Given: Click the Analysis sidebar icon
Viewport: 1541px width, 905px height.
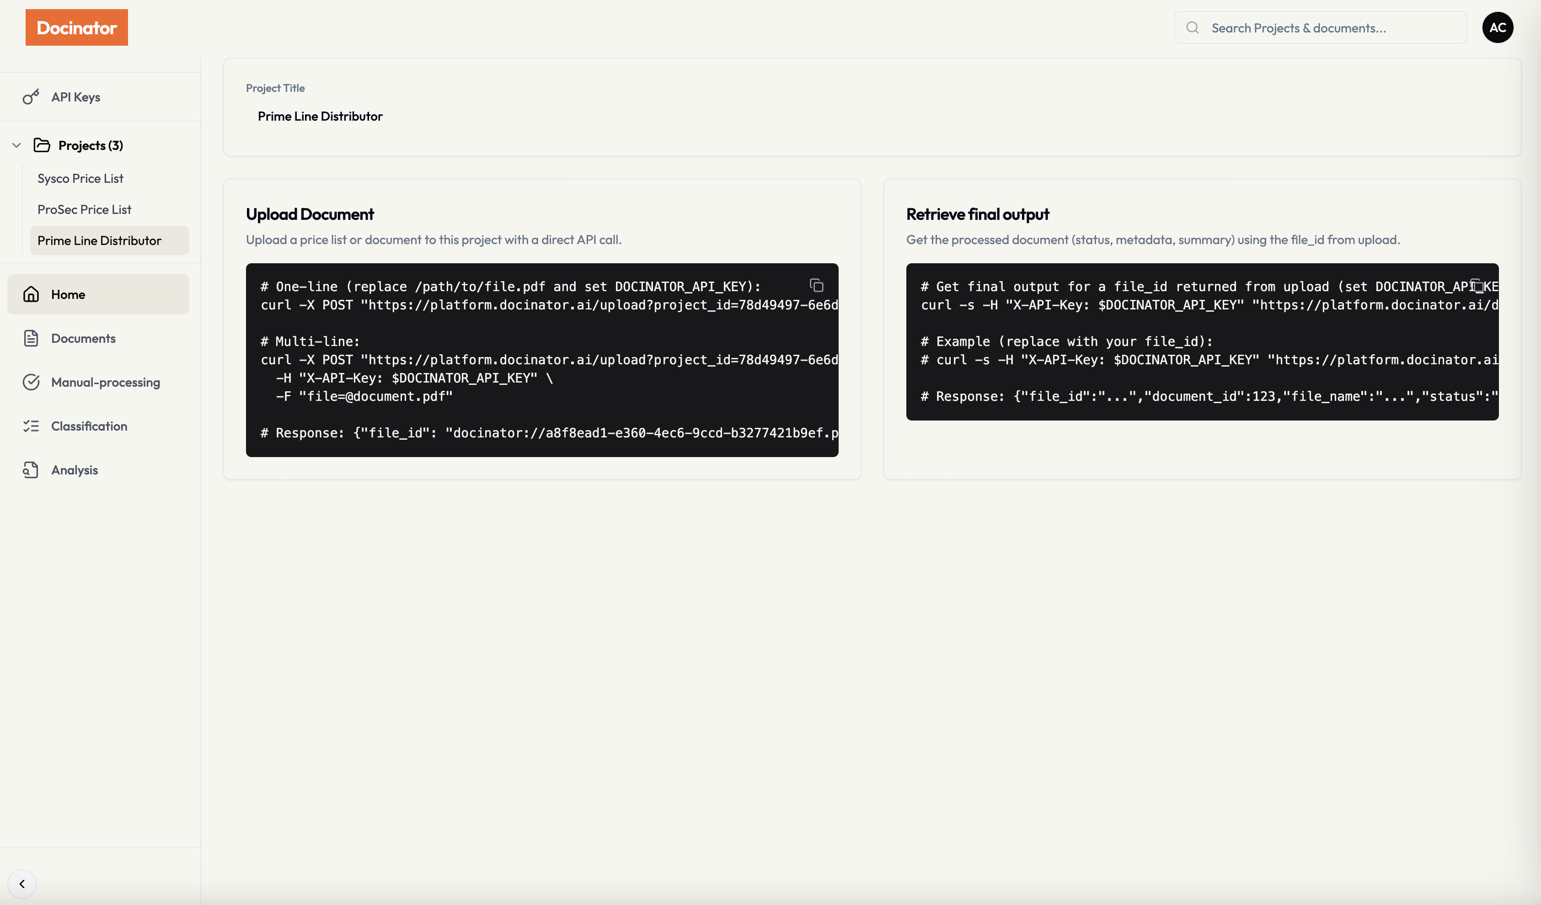Looking at the screenshot, I should (x=31, y=470).
